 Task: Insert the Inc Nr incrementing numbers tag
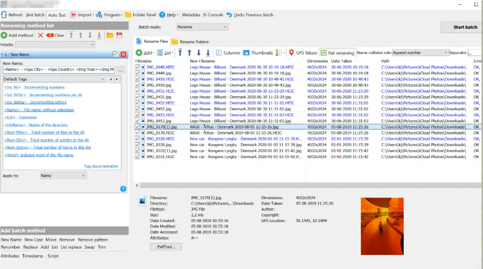(x=34, y=88)
